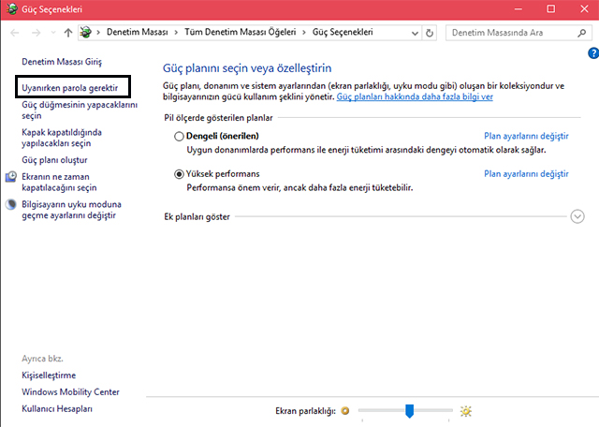Viewport: 599px width, 427px height.
Task: Click the Ekran parlaklığı slider thumb
Action: [409, 411]
